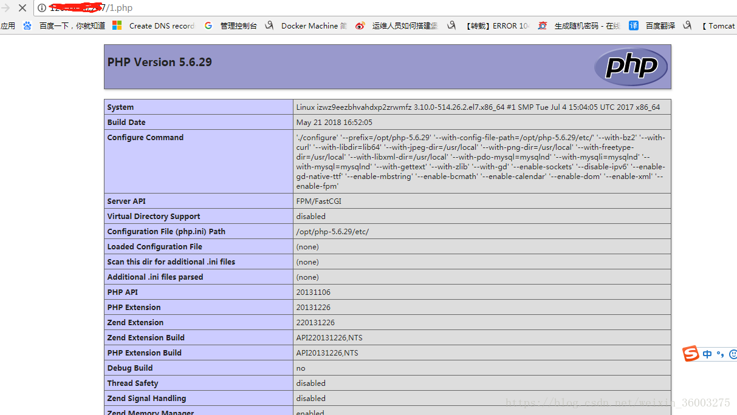The height and width of the screenshot is (415, 737).
Task: Click the favicon beside 【转载】ERROR bookmark
Action: [x=451, y=25]
